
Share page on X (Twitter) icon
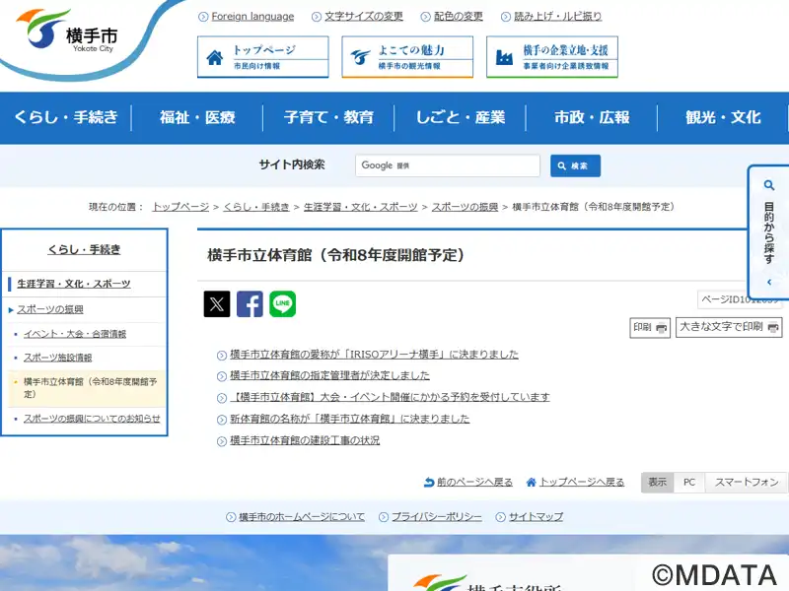pos(217,303)
